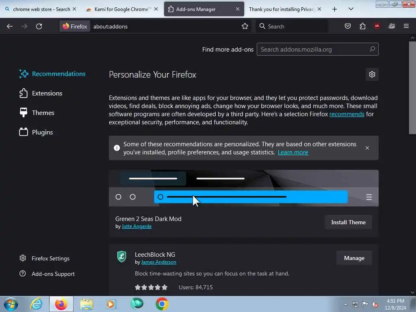Viewport: 416px width, 312px height.
Task: Click the recommends link in description
Action: 347,114
